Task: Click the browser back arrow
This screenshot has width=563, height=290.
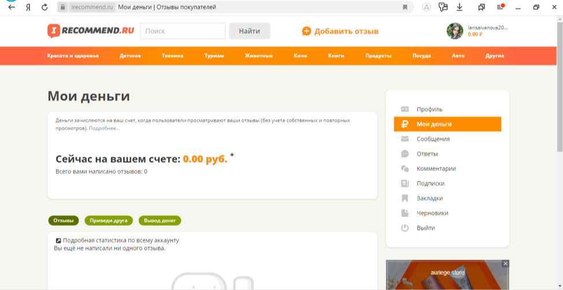Action: 11,8
